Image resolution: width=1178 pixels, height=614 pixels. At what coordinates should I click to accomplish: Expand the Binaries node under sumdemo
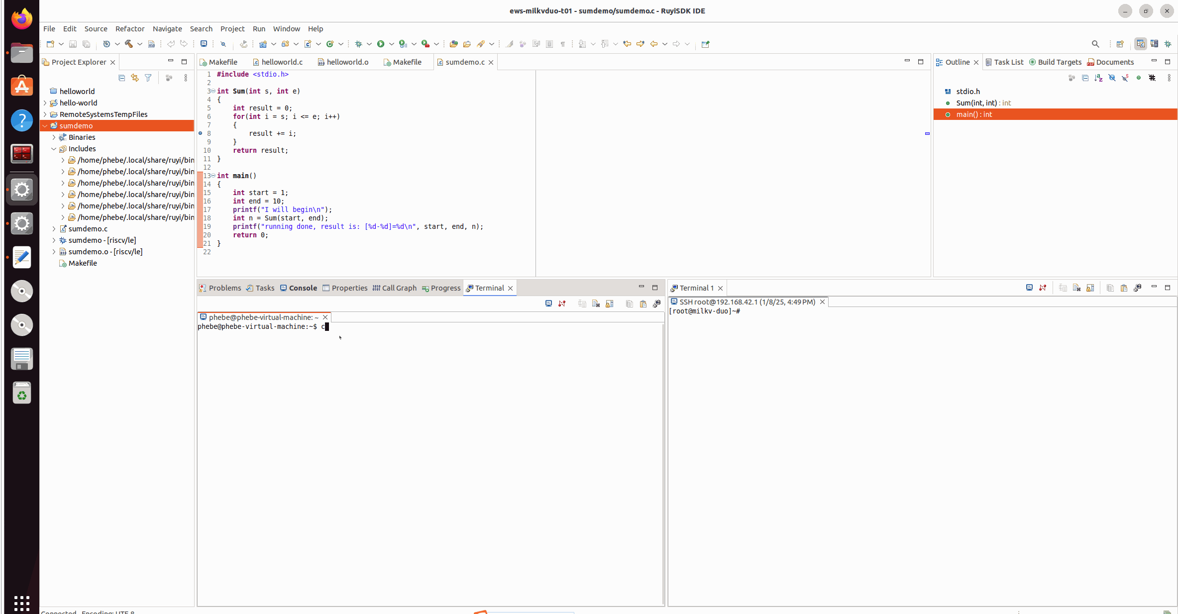[x=54, y=137]
